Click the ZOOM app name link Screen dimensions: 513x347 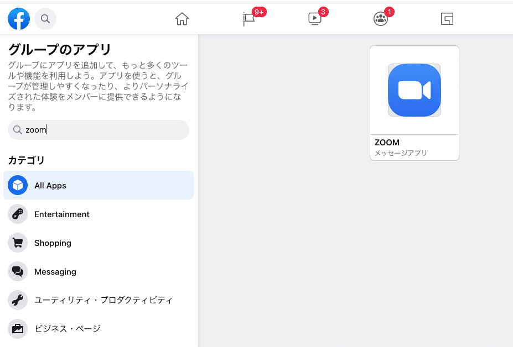point(386,142)
